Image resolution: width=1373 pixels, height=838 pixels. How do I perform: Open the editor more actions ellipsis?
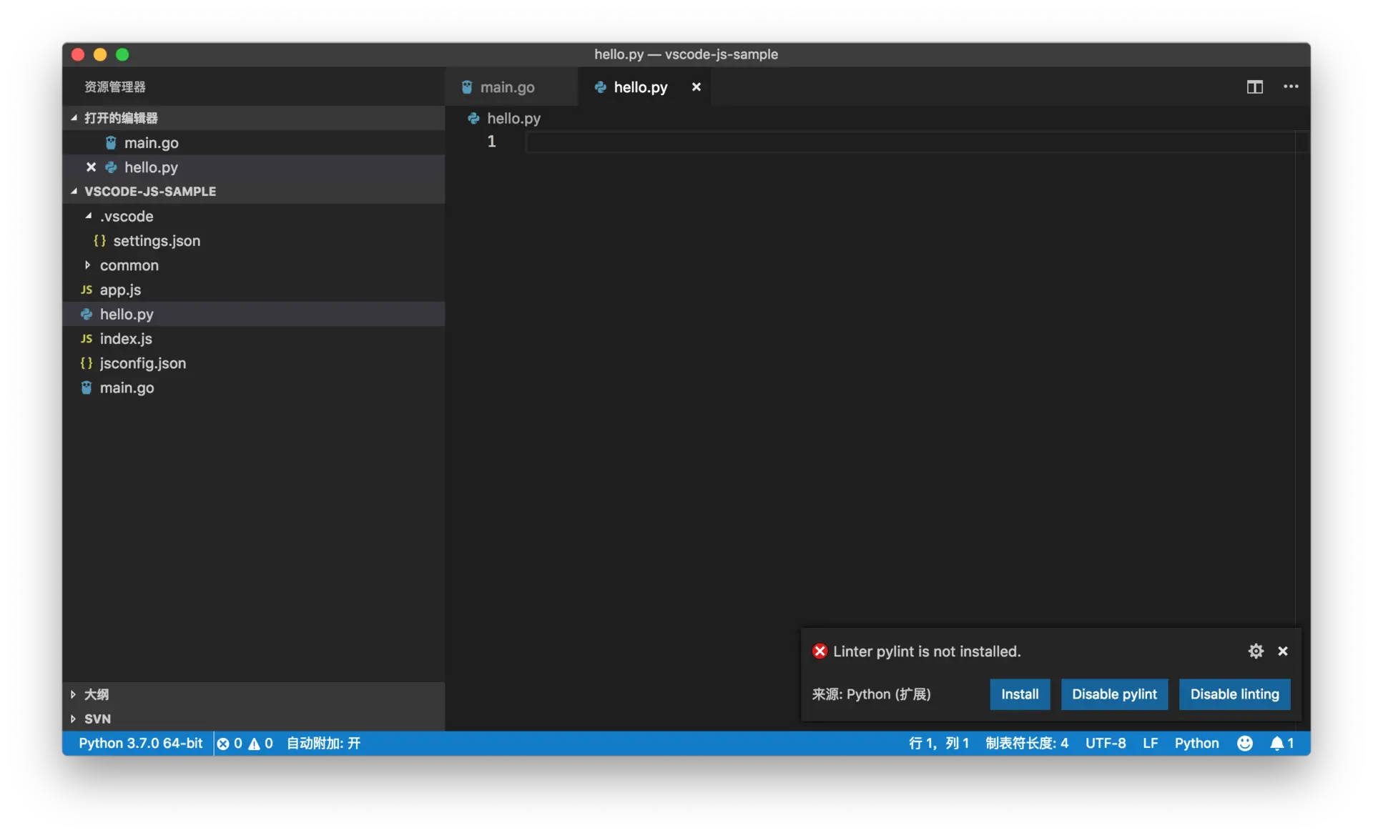pos(1291,87)
